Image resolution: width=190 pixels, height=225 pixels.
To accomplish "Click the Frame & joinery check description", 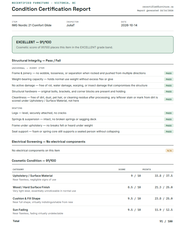I will pos(79,73).
